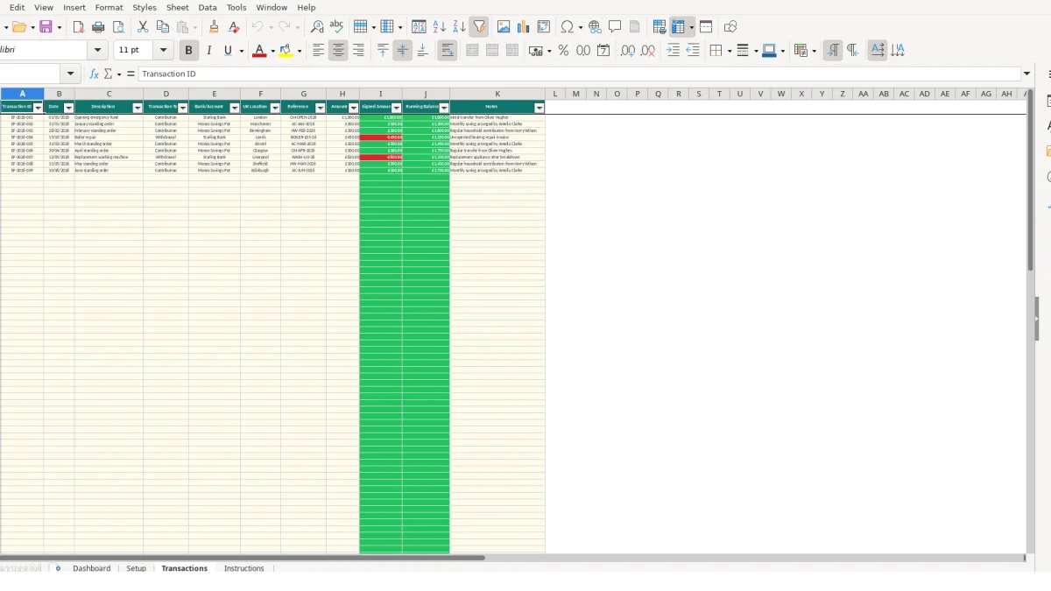Click the Cut scissors icon
Image resolution: width=1051 pixels, height=591 pixels.
[x=143, y=27]
